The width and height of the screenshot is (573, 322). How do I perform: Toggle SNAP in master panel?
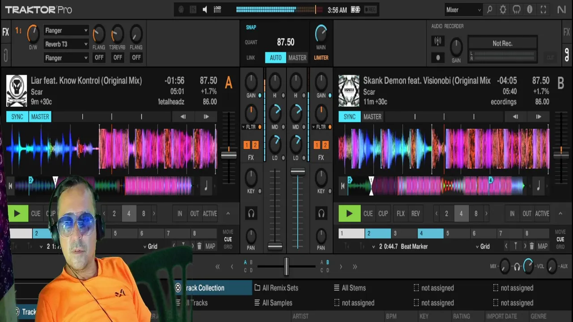point(251,27)
